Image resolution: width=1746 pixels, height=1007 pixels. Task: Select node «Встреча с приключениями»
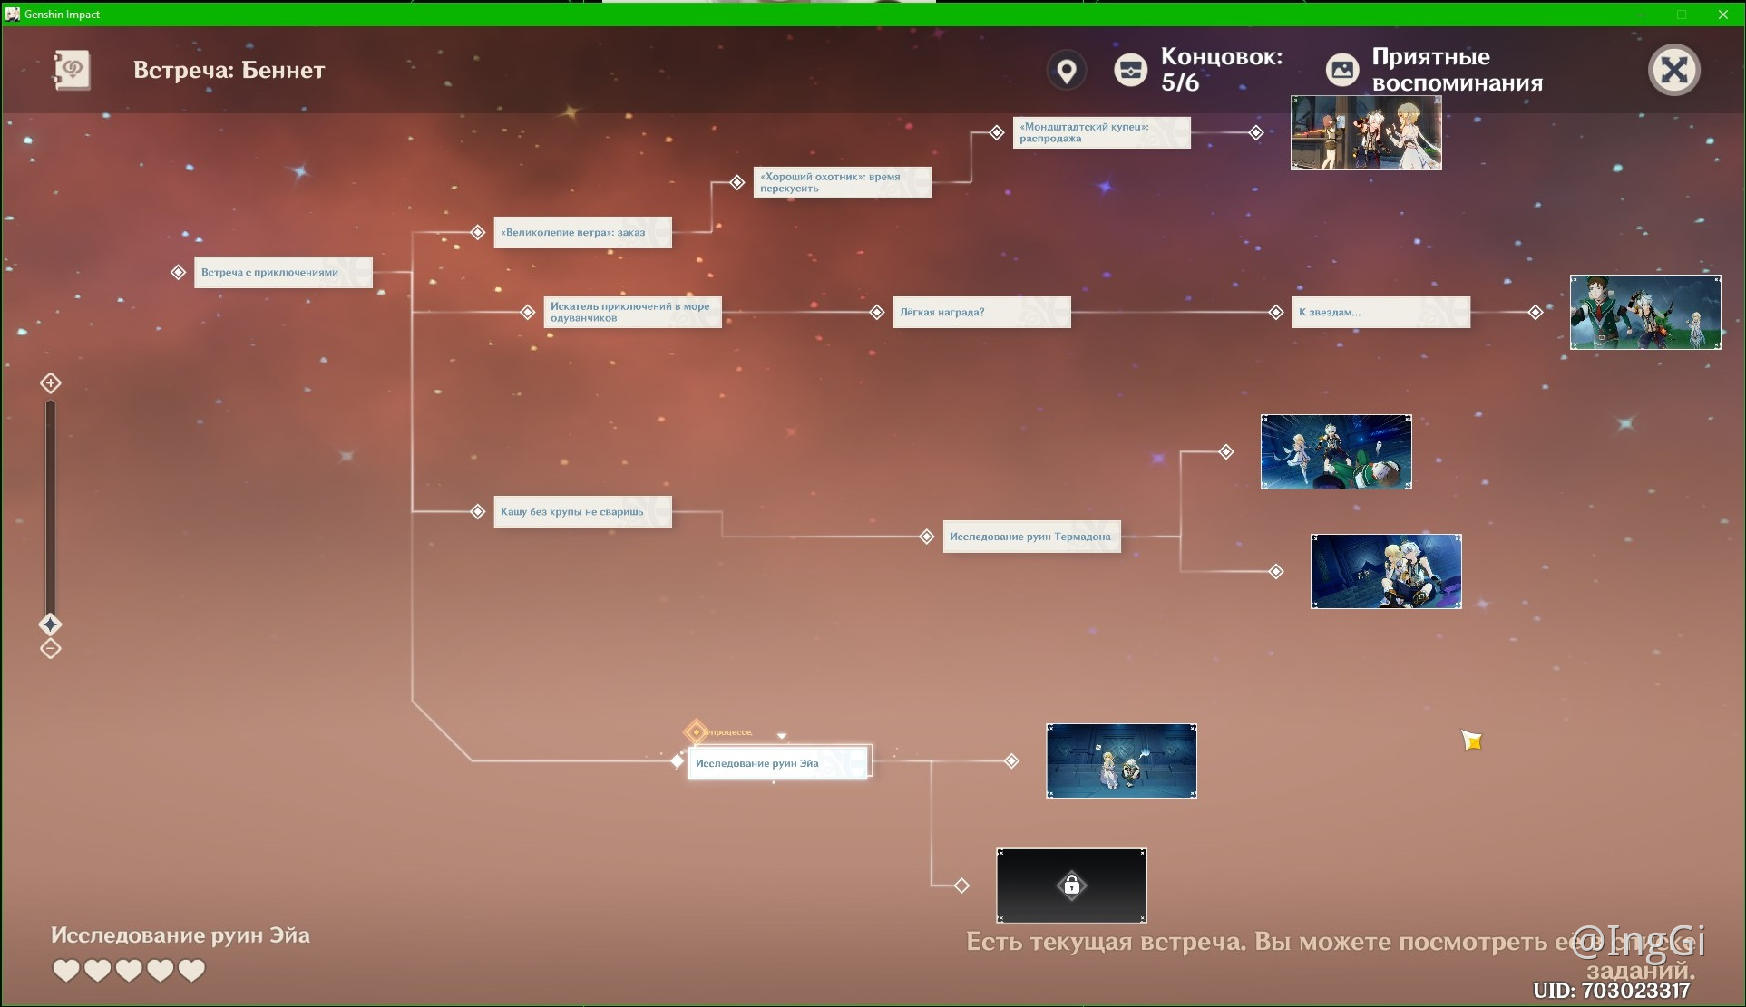[283, 272]
